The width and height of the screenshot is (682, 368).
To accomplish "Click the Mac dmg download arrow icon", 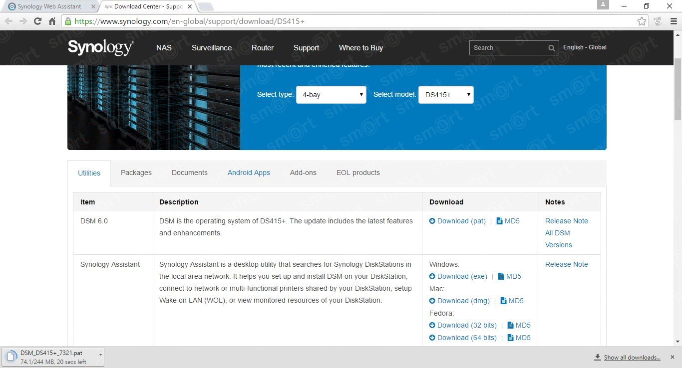I will (432, 301).
